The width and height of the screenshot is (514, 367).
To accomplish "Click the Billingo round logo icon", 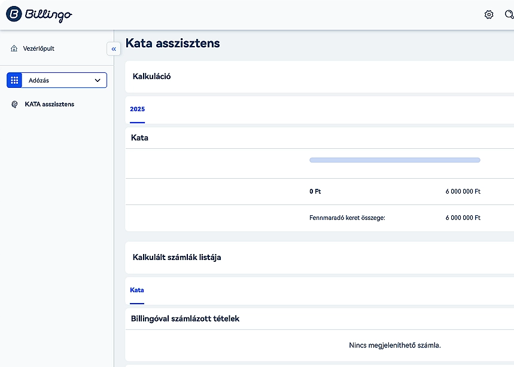I will tap(14, 14).
